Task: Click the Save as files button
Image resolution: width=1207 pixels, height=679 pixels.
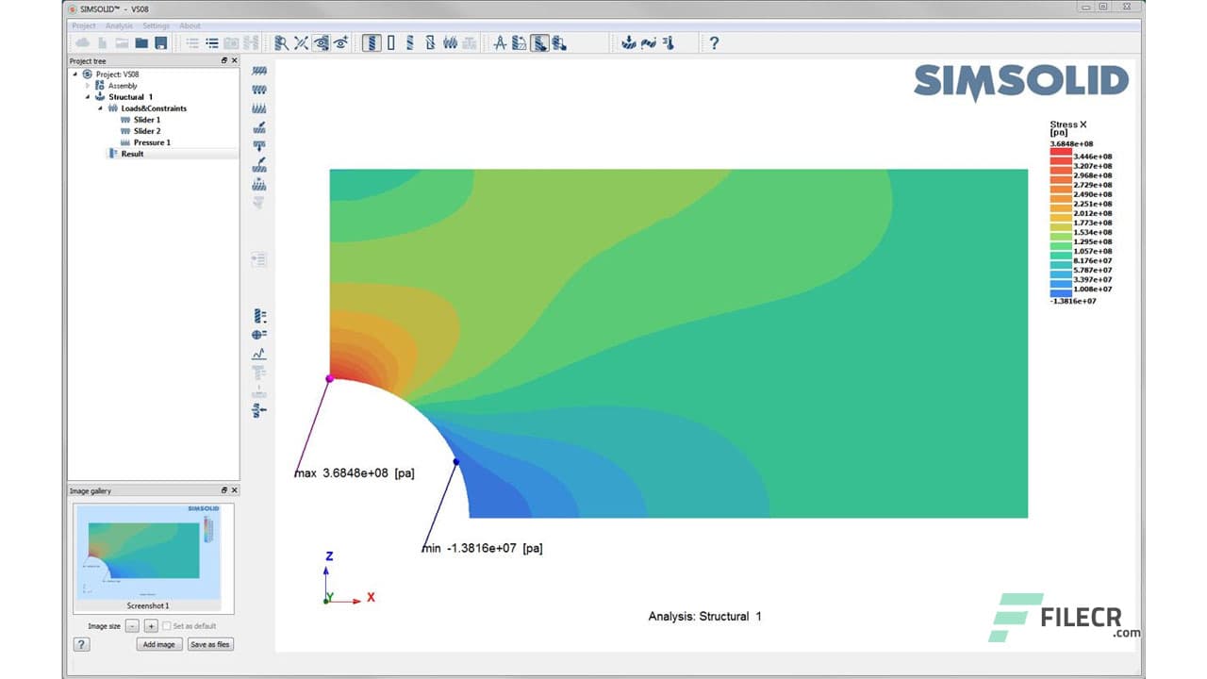Action: 210,645
